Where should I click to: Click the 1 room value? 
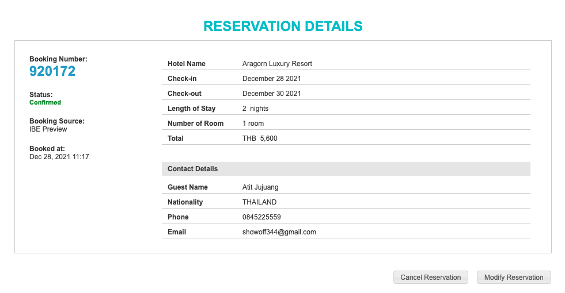[x=253, y=124]
